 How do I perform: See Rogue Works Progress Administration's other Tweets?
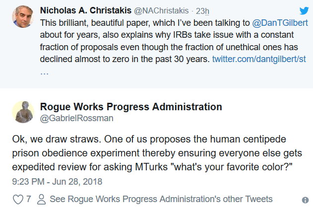(x=161, y=199)
